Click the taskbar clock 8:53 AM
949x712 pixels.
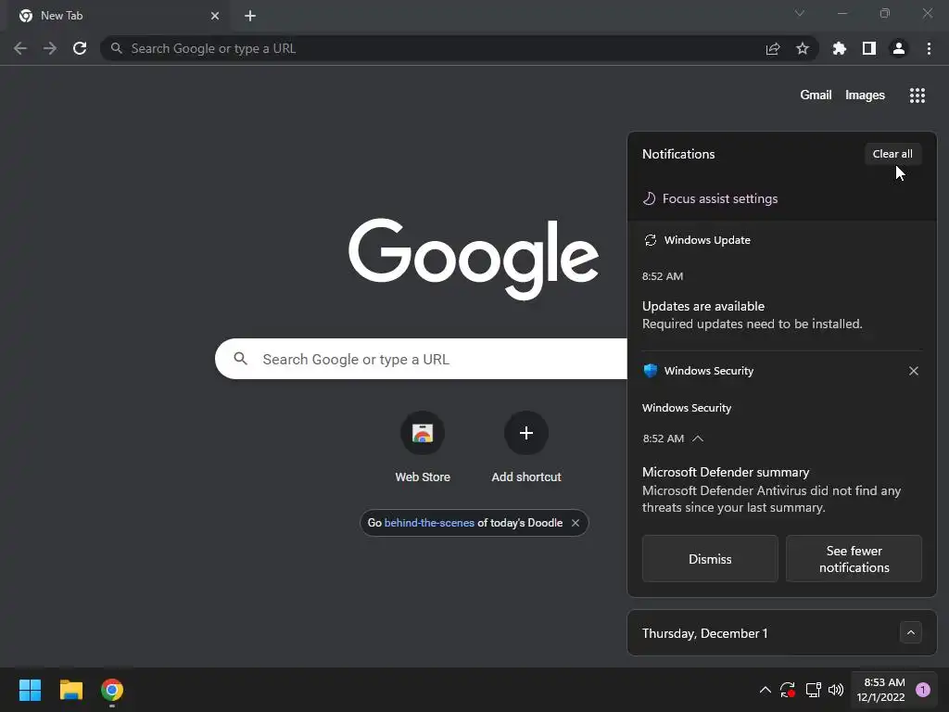click(x=880, y=690)
